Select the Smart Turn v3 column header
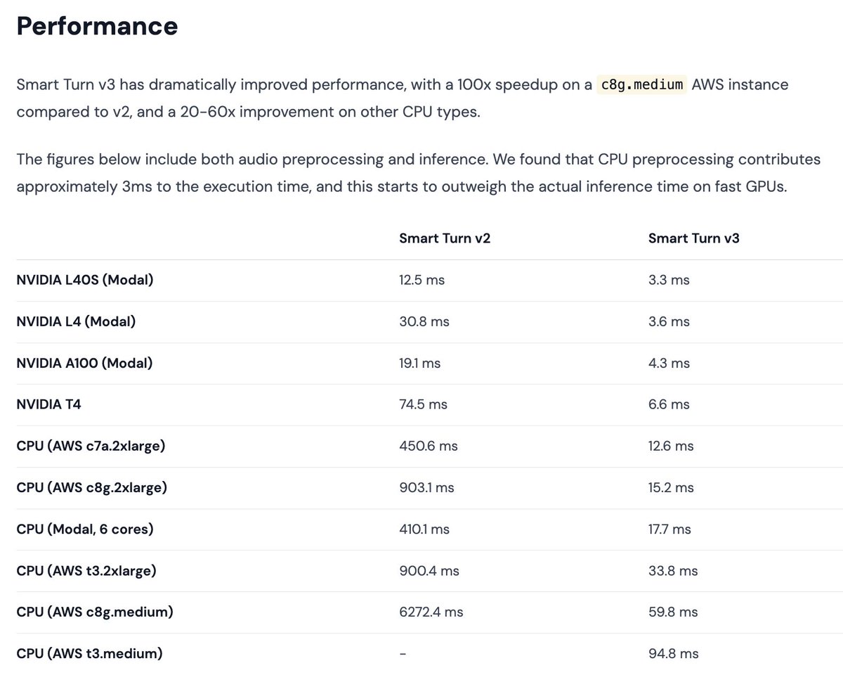The height and width of the screenshot is (694, 843). tap(693, 238)
